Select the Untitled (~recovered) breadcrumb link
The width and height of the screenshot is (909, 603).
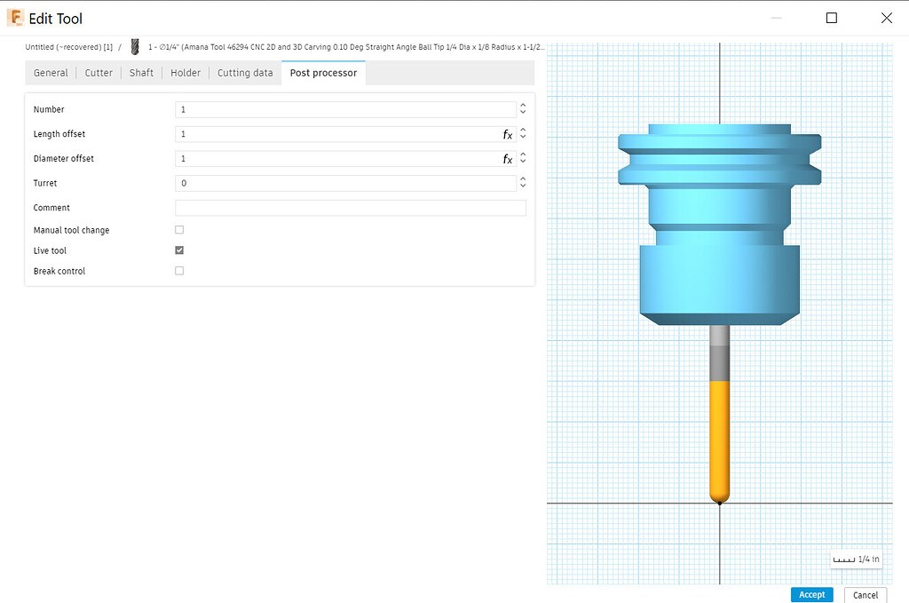pos(67,46)
